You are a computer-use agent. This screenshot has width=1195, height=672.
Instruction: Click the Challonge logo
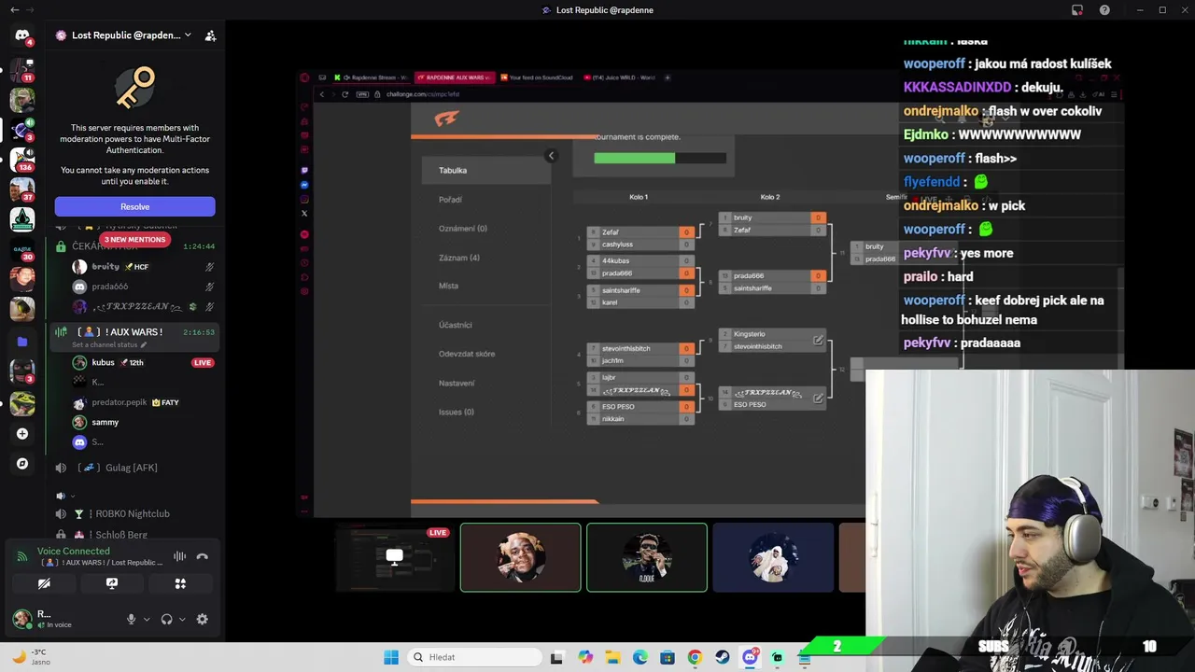(x=446, y=119)
